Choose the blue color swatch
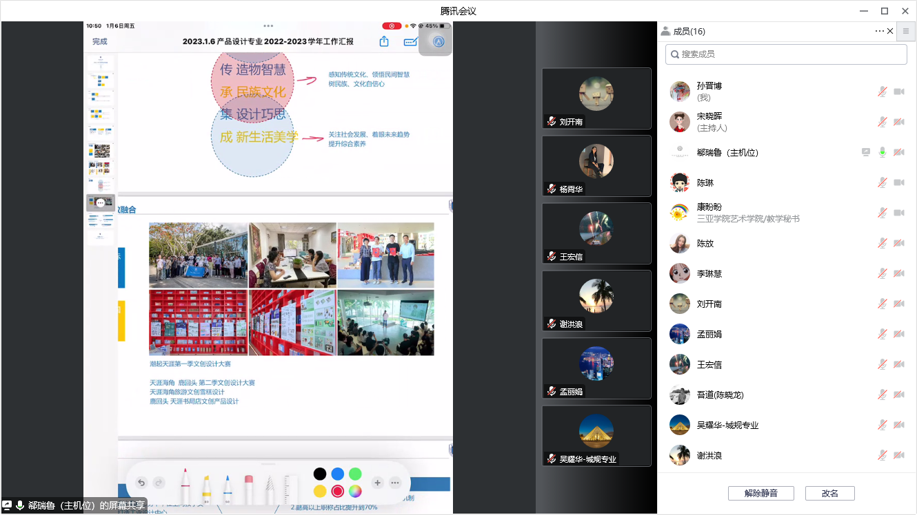The image size is (917, 515). pos(337,474)
